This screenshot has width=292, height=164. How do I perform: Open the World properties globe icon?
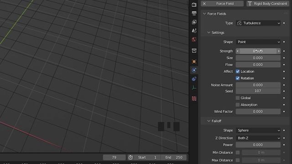[194, 39]
